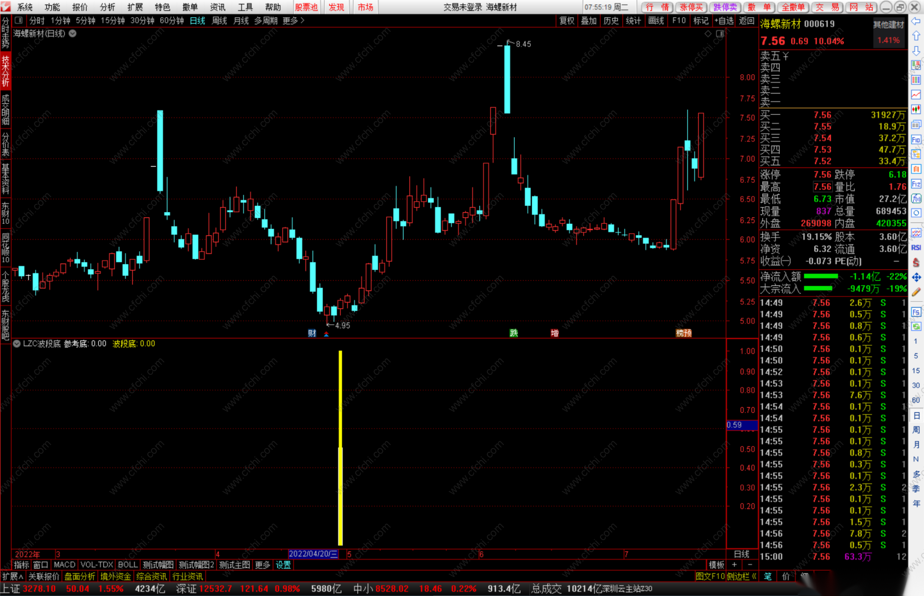924x596 pixels.
Task: Click the pencil drawing tool icon
Action: click(x=916, y=292)
